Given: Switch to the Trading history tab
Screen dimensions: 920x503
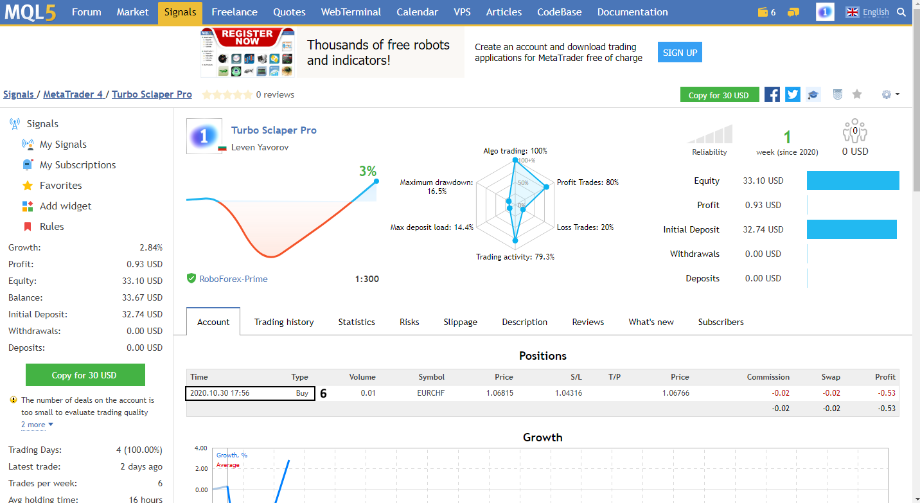Looking at the screenshot, I should click(284, 322).
